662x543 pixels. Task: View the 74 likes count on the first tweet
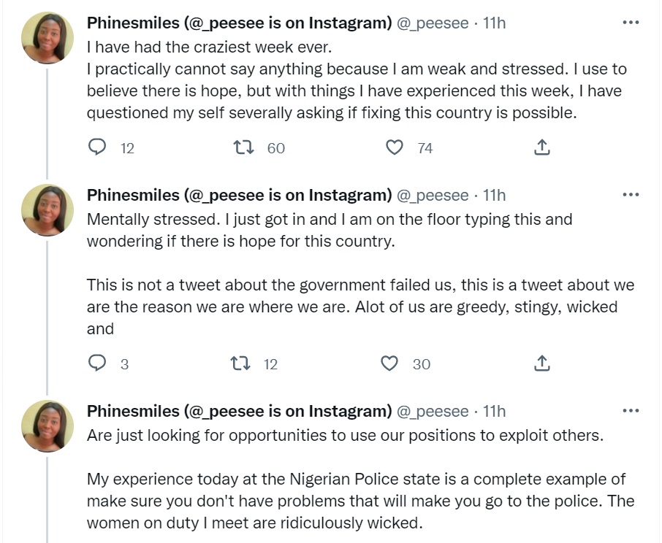(x=425, y=148)
